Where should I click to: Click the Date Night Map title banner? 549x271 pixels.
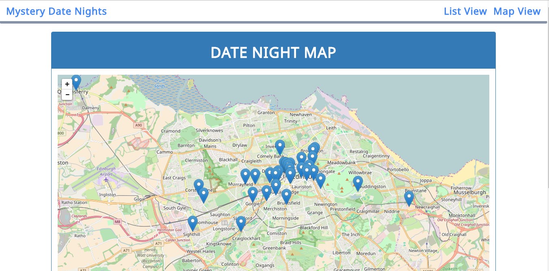tap(273, 52)
